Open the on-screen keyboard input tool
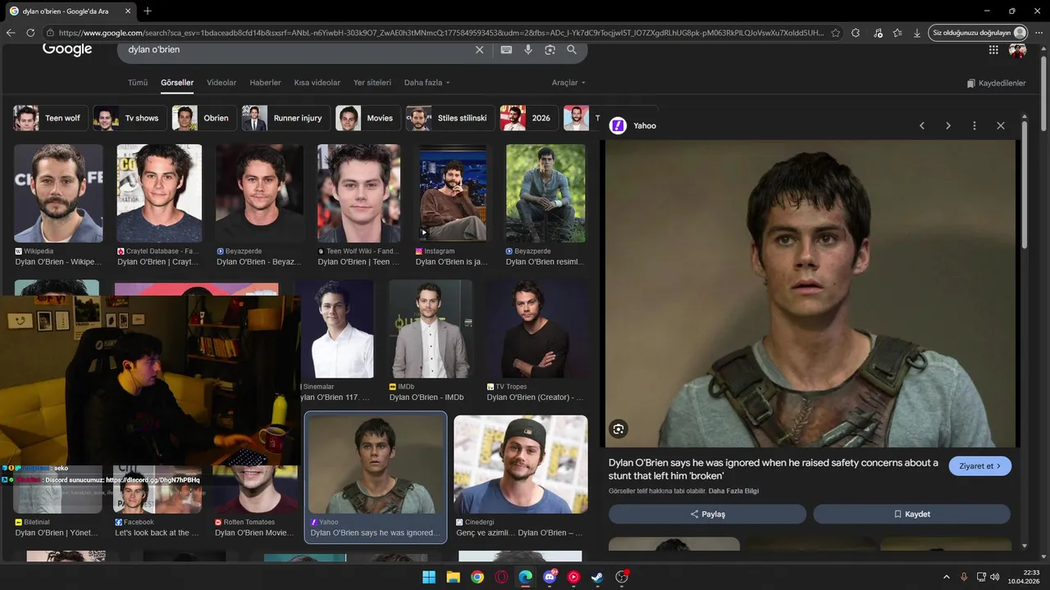Screen dimensions: 1050x590 click(x=506, y=50)
